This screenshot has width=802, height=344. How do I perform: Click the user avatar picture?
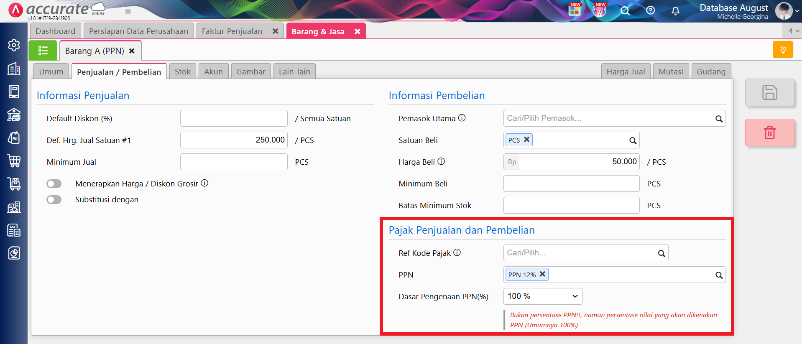tap(784, 11)
